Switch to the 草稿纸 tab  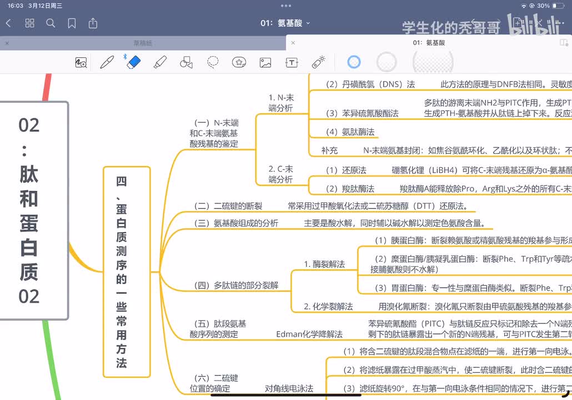point(143,43)
